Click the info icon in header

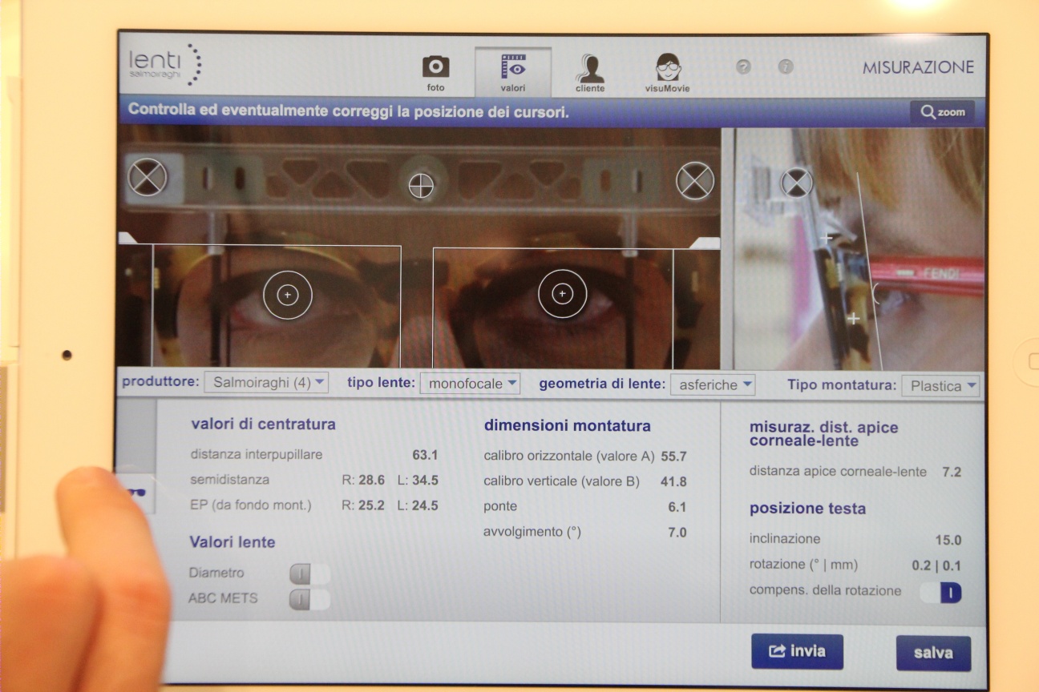click(786, 67)
